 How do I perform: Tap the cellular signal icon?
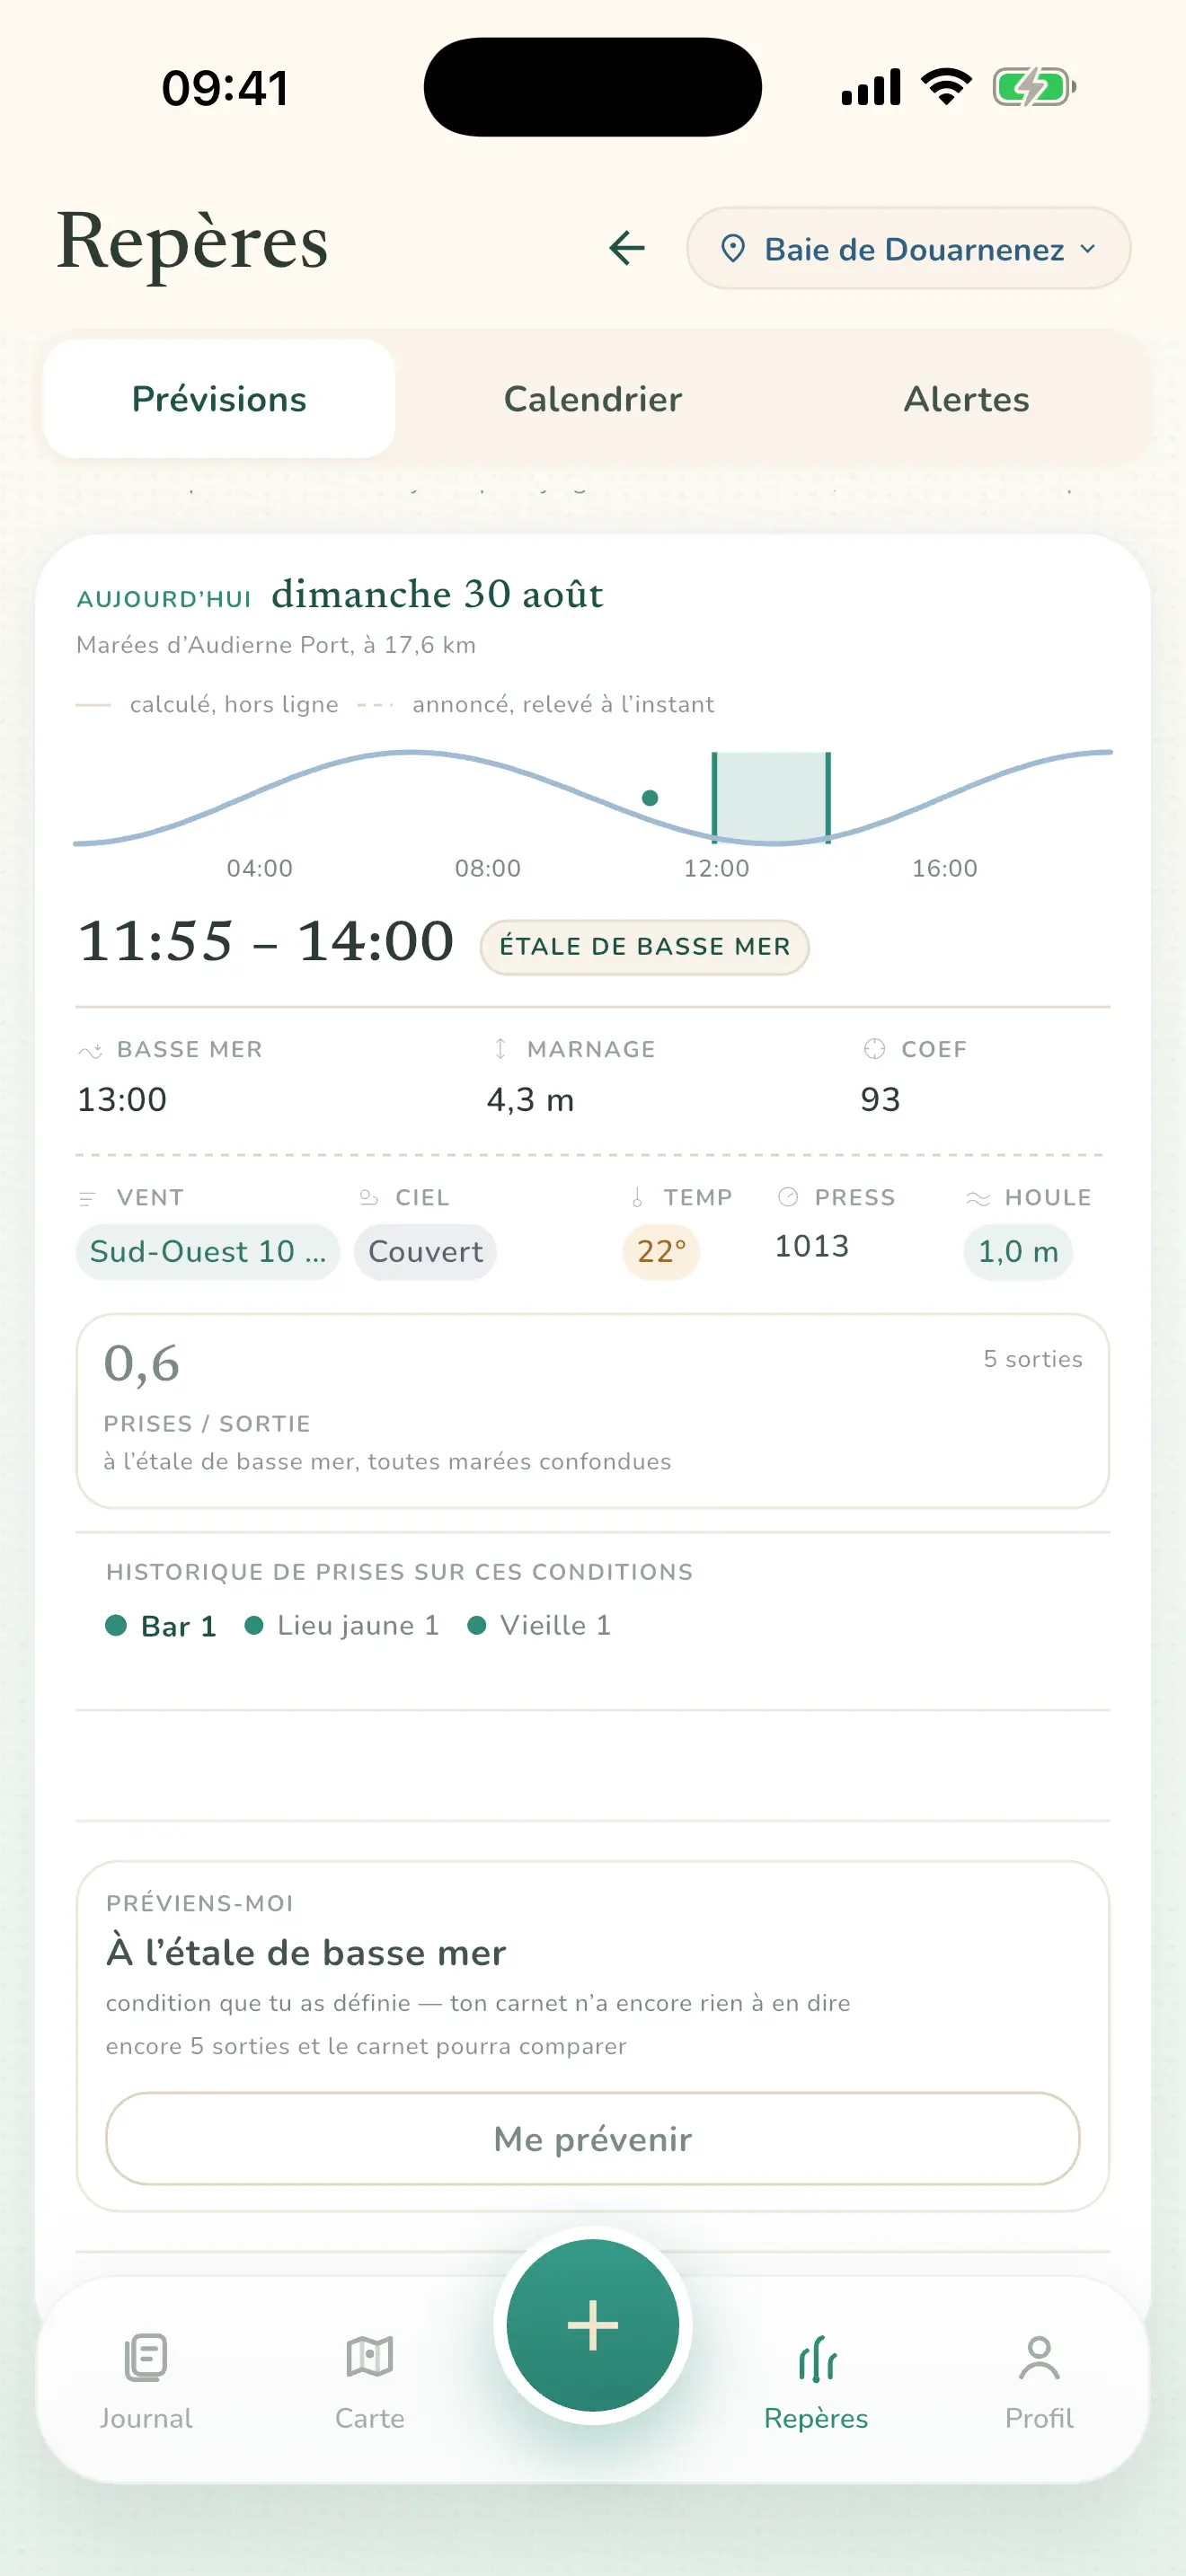(871, 87)
